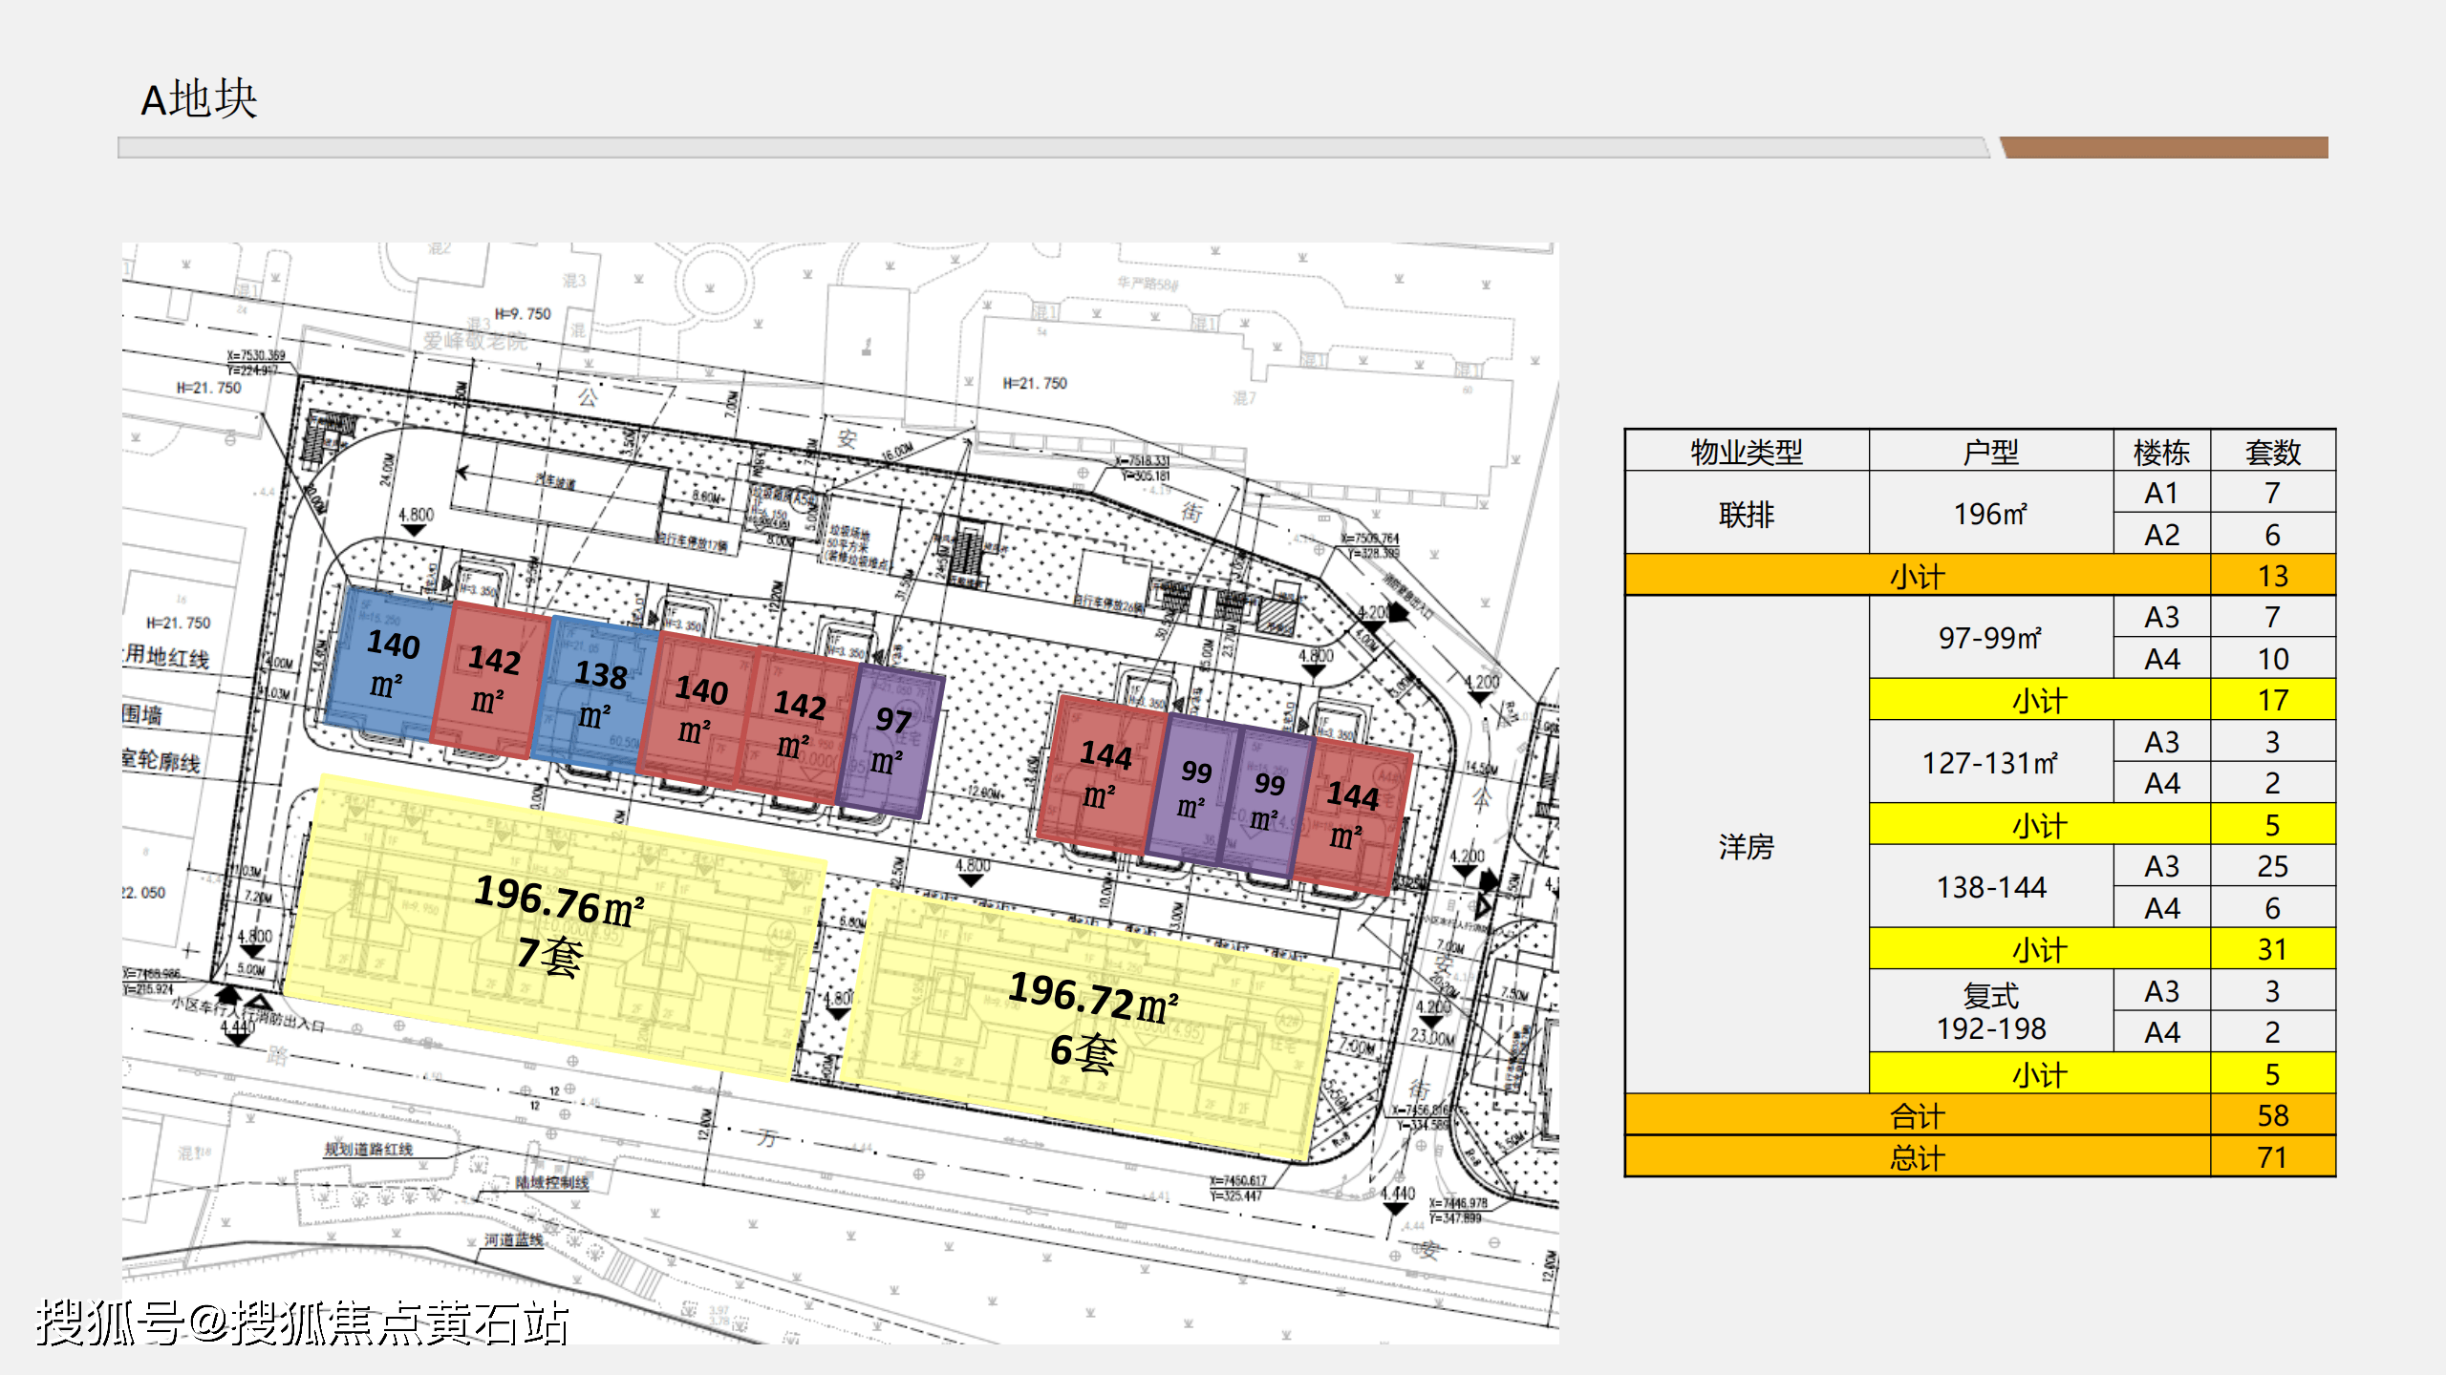Click the 楼栋 column header
2446x1375 pixels.
tap(2161, 452)
